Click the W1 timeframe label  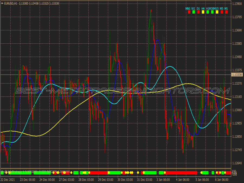193,9
